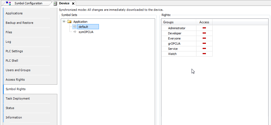Image resolution: width=271 pixels, height=125 pixels.
Task: Click the Symbol Configuration tab icon
Action: (8, 3)
